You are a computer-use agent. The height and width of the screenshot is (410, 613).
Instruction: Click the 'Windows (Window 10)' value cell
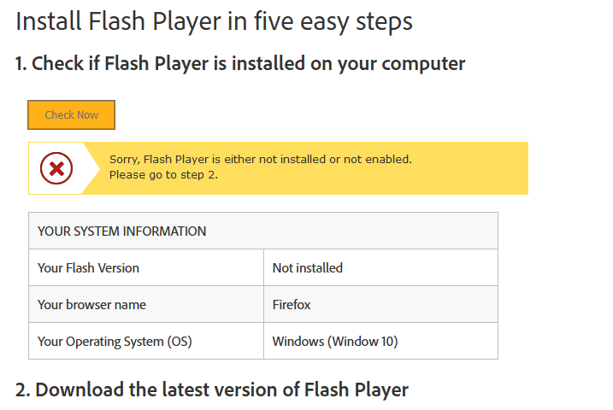click(x=335, y=342)
